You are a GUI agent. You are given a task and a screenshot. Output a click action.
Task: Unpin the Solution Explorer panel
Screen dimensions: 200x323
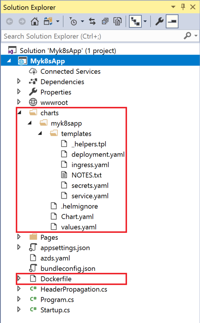[183, 7]
